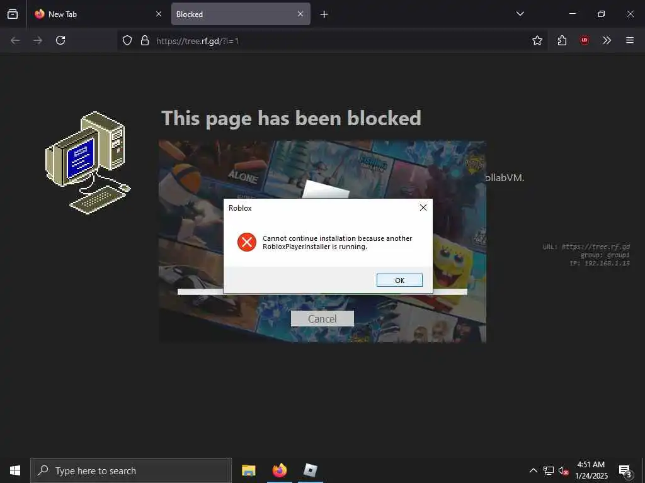Go forward to the next page

(x=38, y=40)
